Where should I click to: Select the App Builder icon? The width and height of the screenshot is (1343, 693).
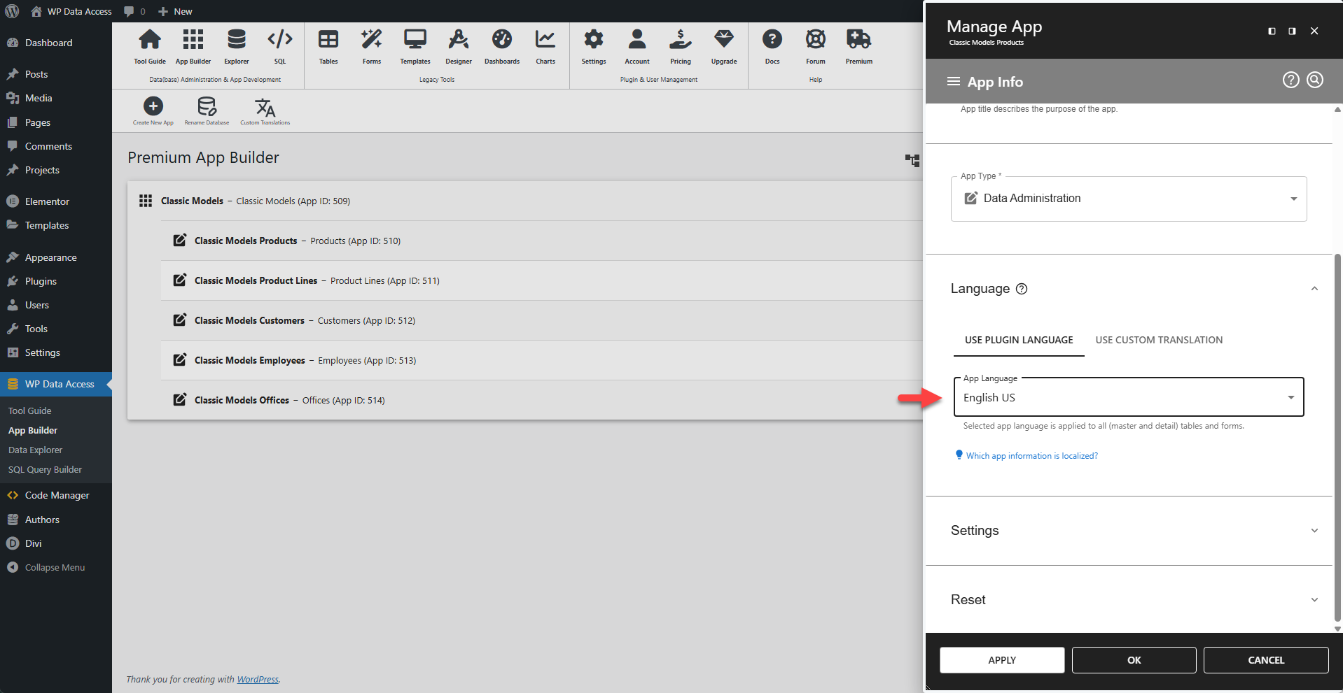pos(193,45)
